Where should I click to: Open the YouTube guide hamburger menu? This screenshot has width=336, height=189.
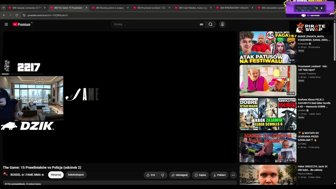pyautogui.click(x=6, y=24)
